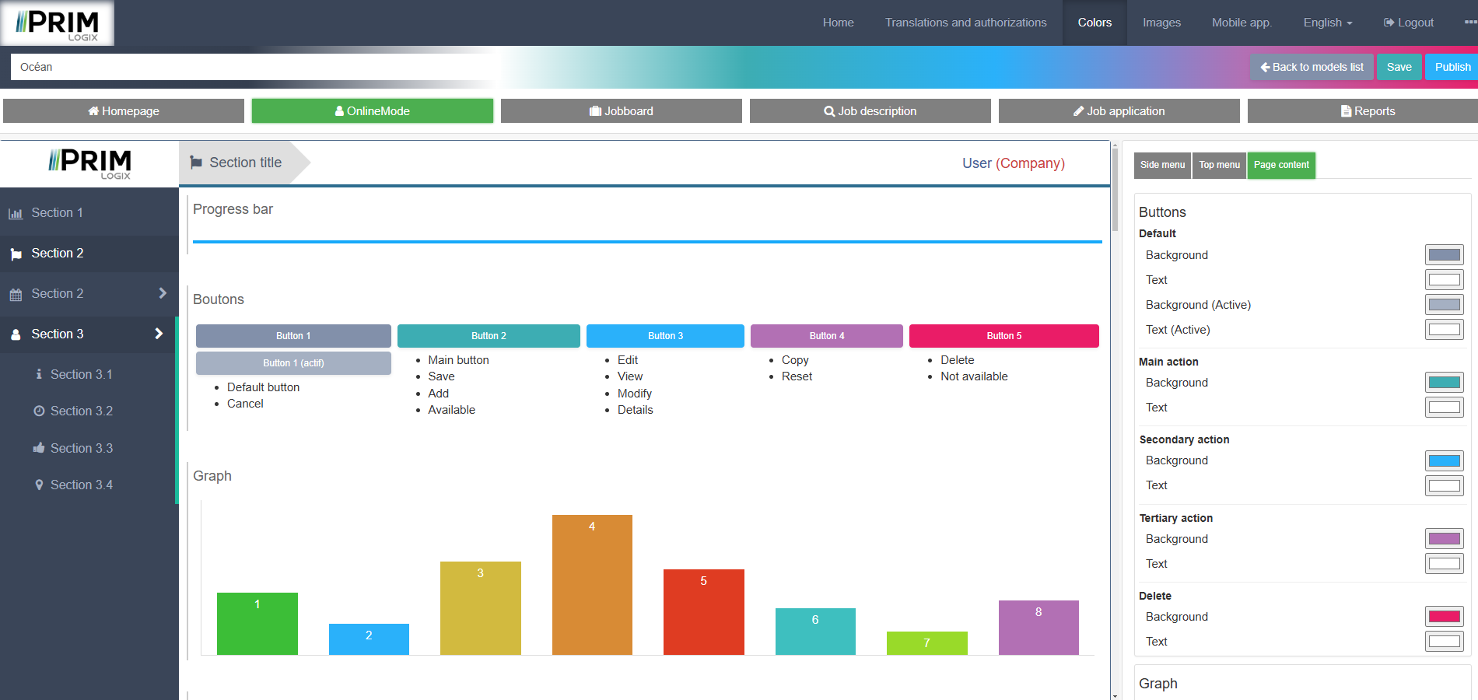The image size is (1478, 700).
Task: Click the map pin icon next to Section 3.4
Action: (39, 485)
